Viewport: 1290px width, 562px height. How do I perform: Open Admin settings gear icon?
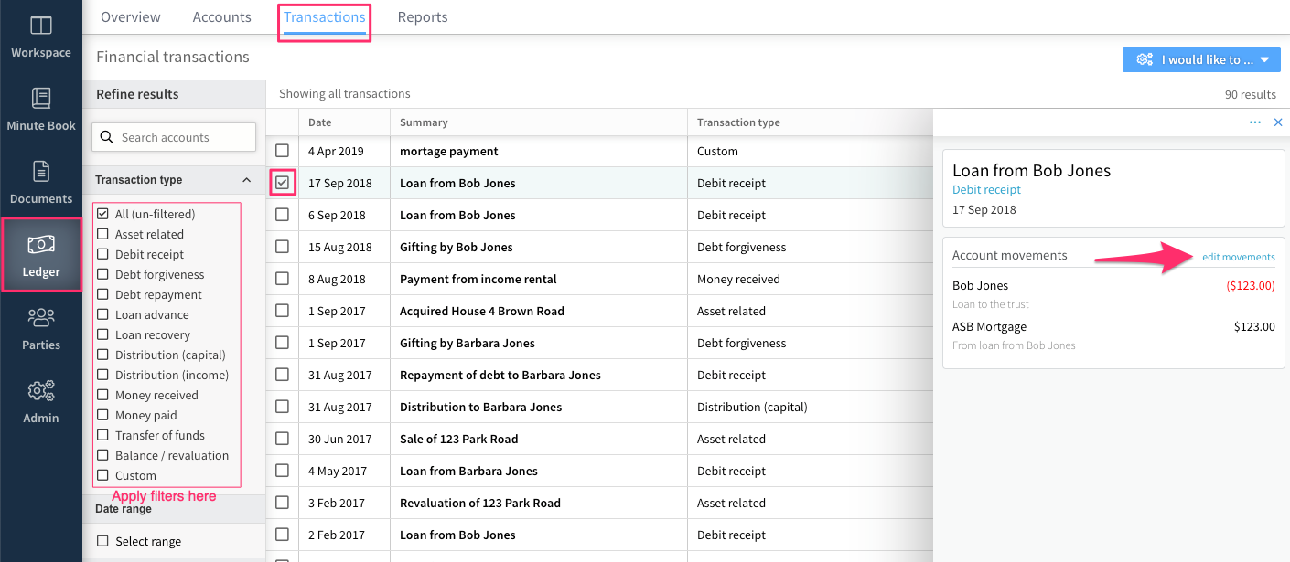(x=41, y=391)
